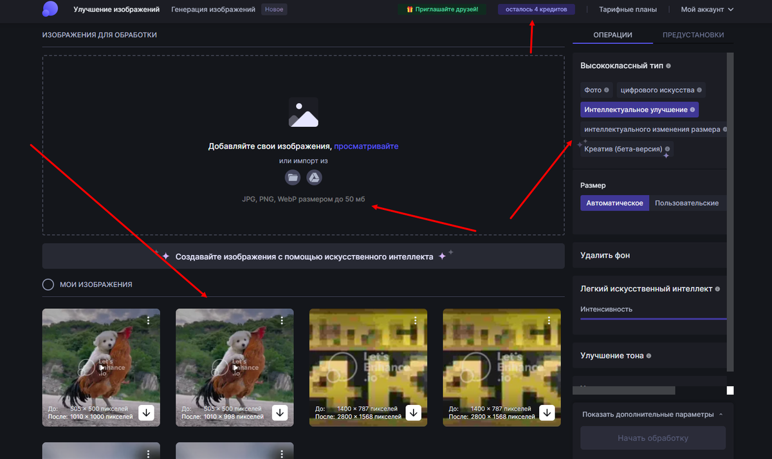772x459 pixels.
Task: Download the 1010 × 1000 rooster image
Action: 146,412
